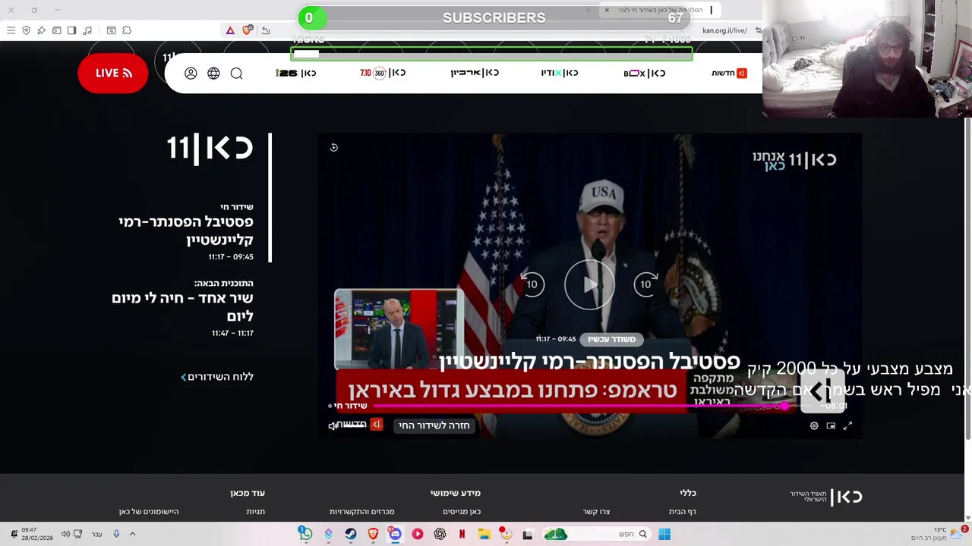Click the restart icon at player top-left
Screen dimensions: 972x546
pos(333,148)
